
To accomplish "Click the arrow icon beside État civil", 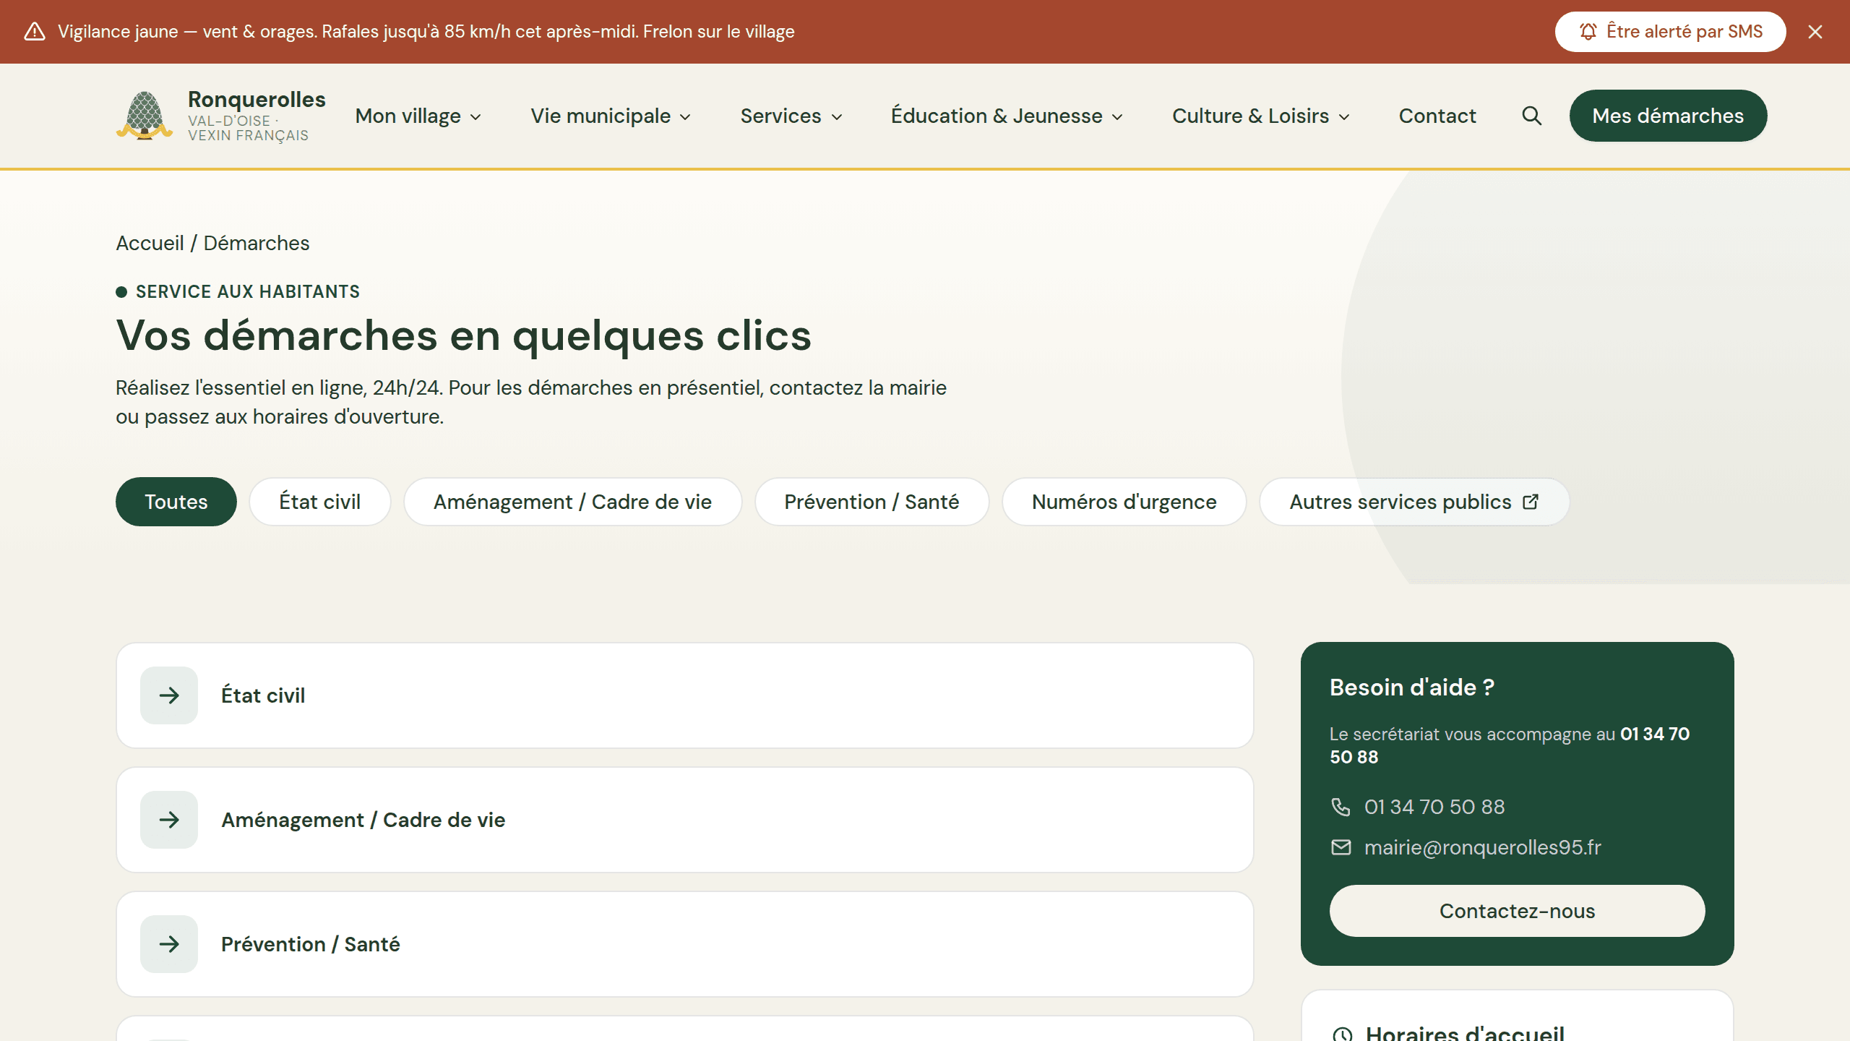I will tap(169, 695).
